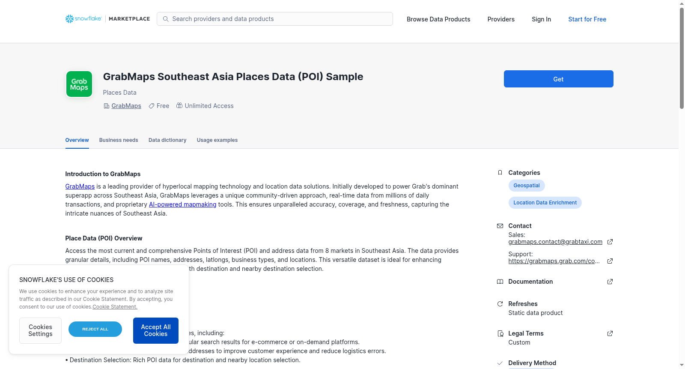The width and height of the screenshot is (685, 369).
Task: Open the Providers menu item
Action: pos(501,19)
